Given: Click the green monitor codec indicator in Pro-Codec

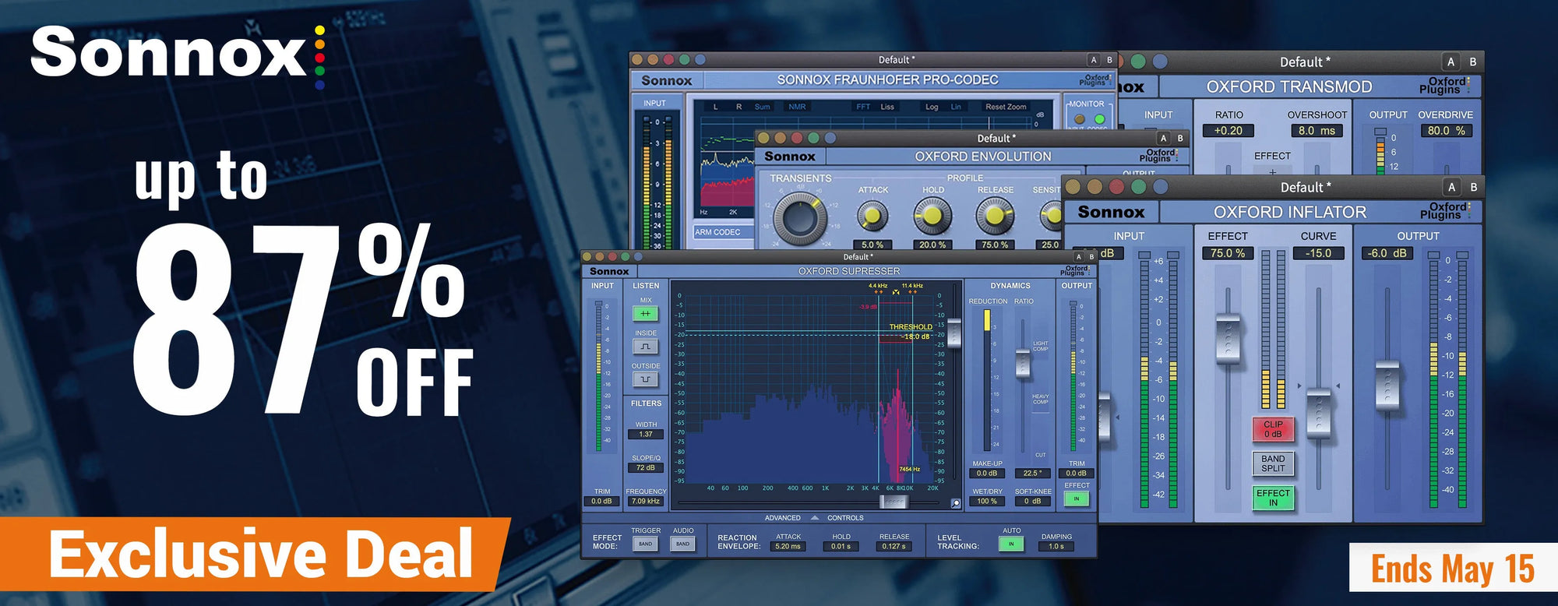Looking at the screenshot, I should (1099, 119).
